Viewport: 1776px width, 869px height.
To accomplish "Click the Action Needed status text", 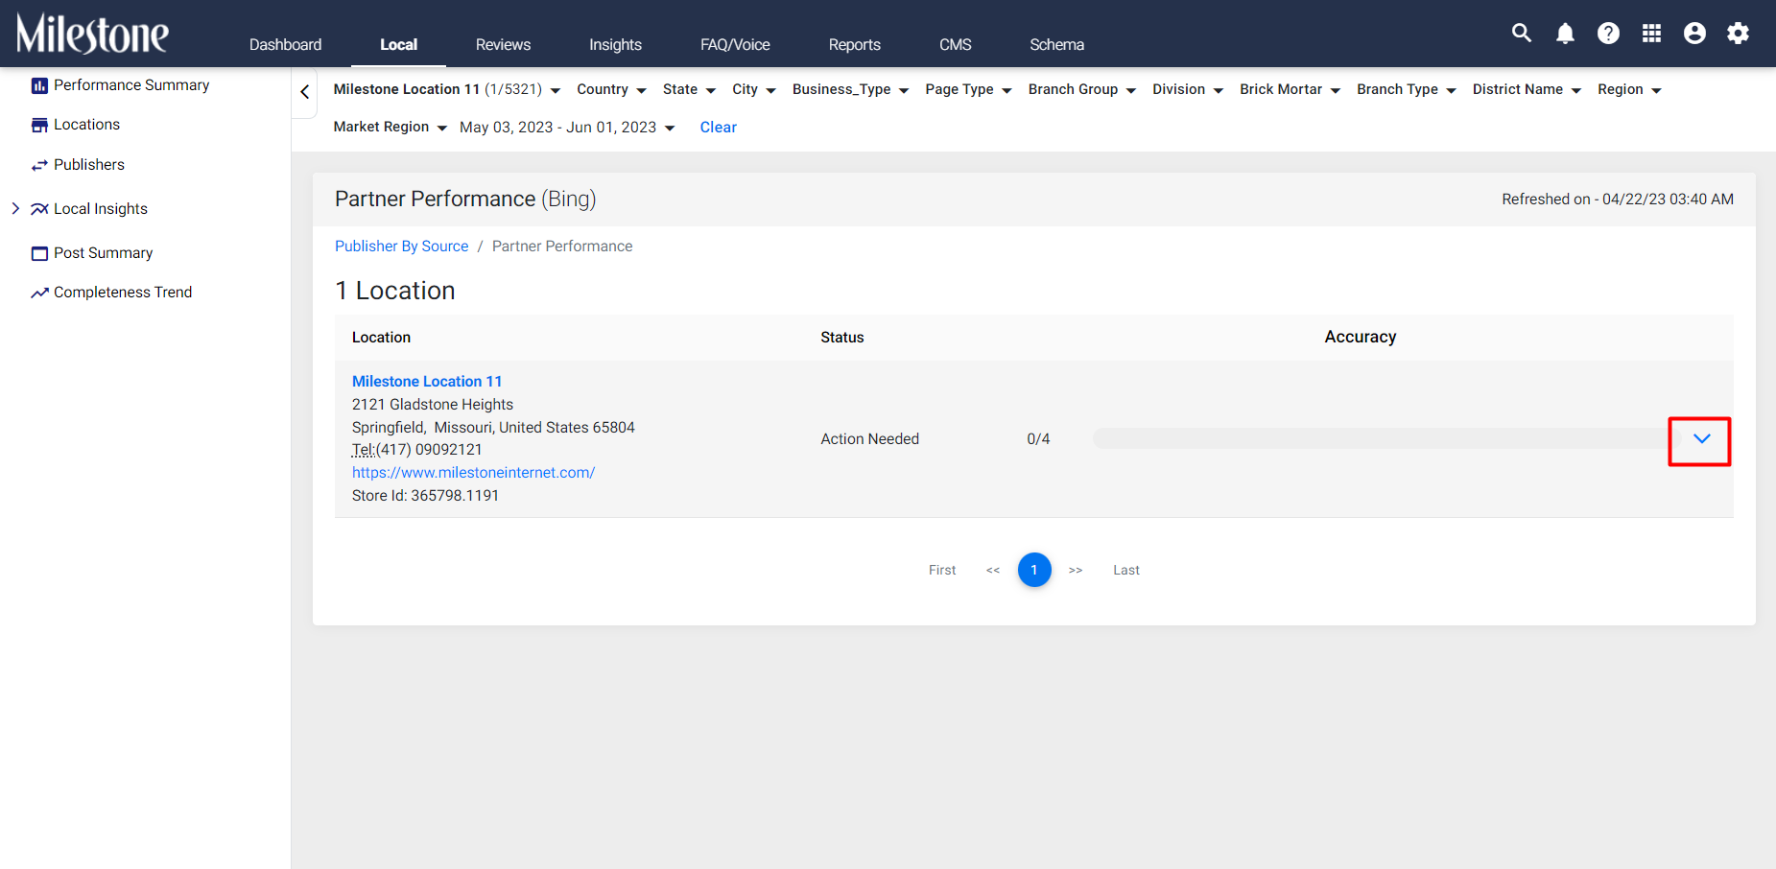I will 869,439.
